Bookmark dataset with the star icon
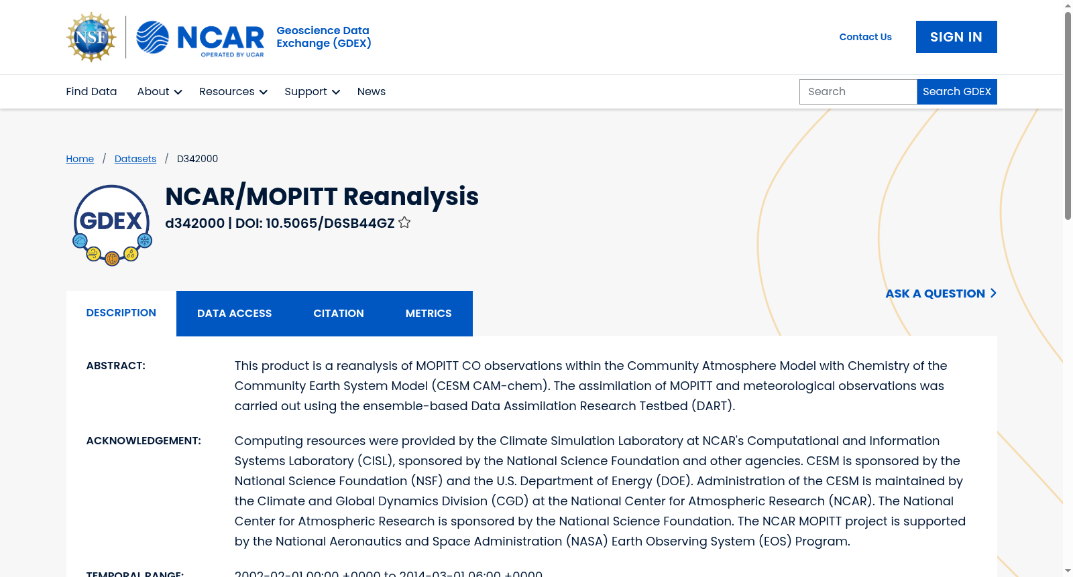 click(x=404, y=222)
